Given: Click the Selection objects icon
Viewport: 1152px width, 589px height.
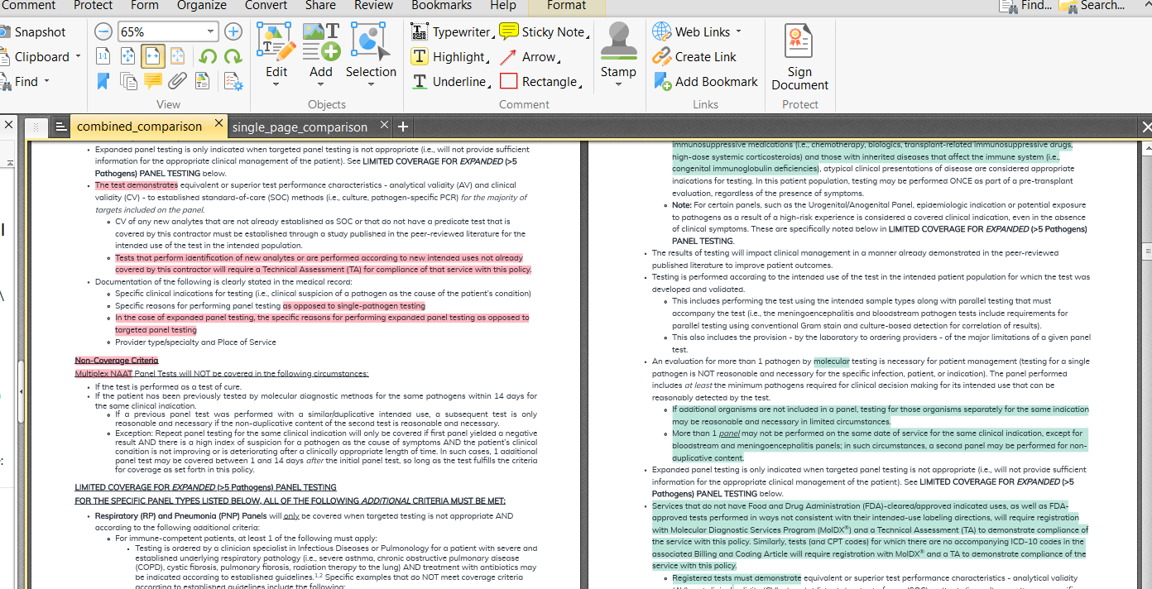Looking at the screenshot, I should [x=370, y=42].
